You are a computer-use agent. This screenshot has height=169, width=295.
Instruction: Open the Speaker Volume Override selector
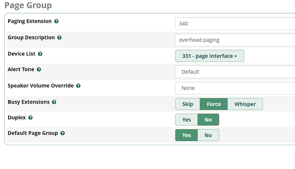[235, 88]
